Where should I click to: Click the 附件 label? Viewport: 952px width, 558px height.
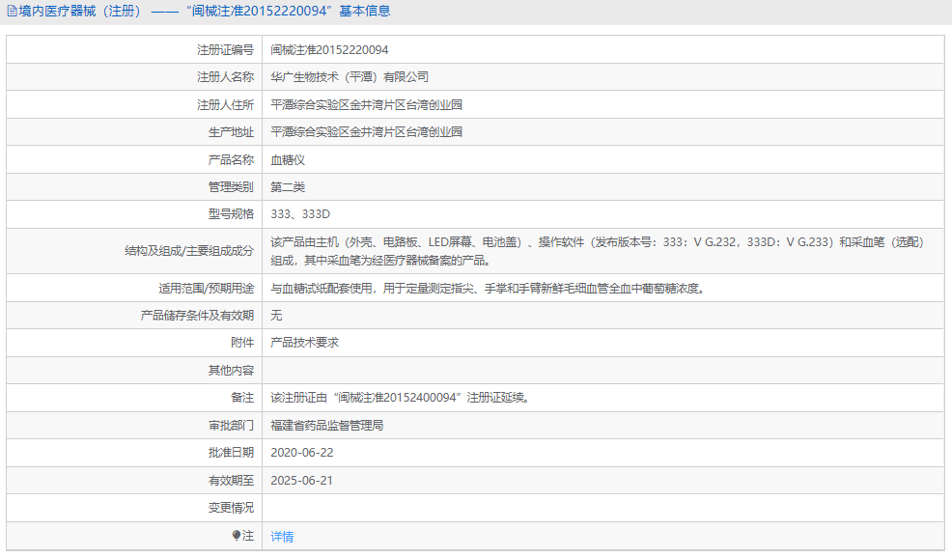pos(242,343)
